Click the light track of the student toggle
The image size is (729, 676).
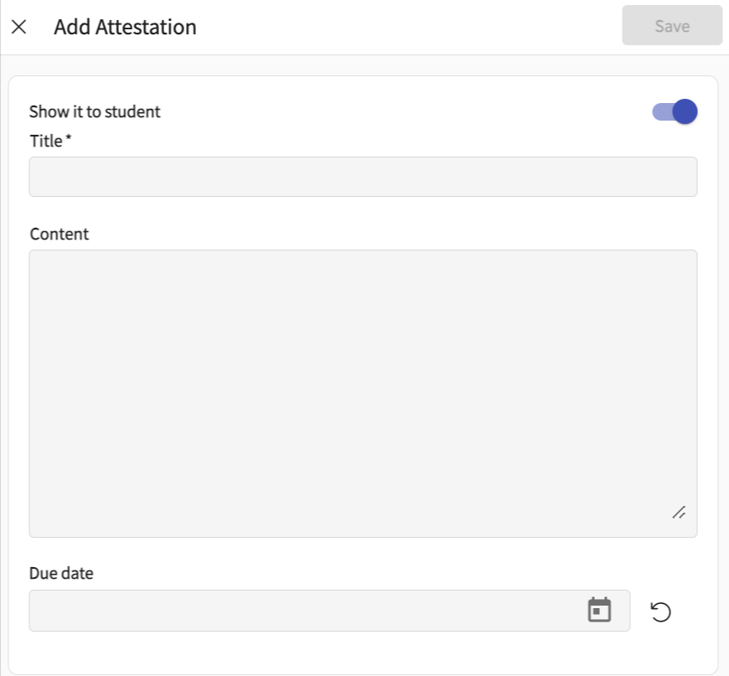pyautogui.click(x=662, y=111)
